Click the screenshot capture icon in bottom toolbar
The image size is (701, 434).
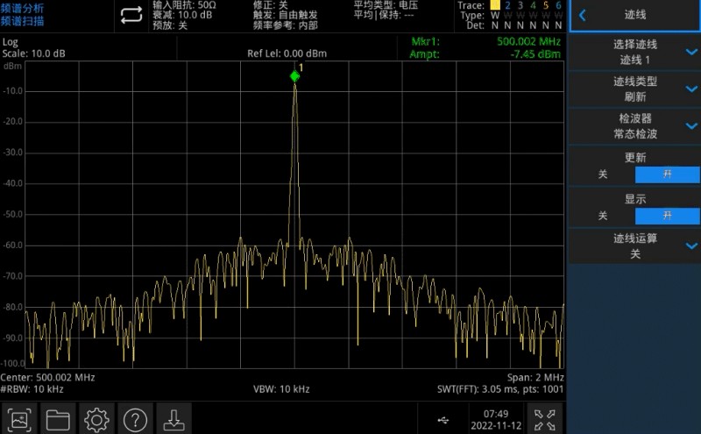click(18, 419)
